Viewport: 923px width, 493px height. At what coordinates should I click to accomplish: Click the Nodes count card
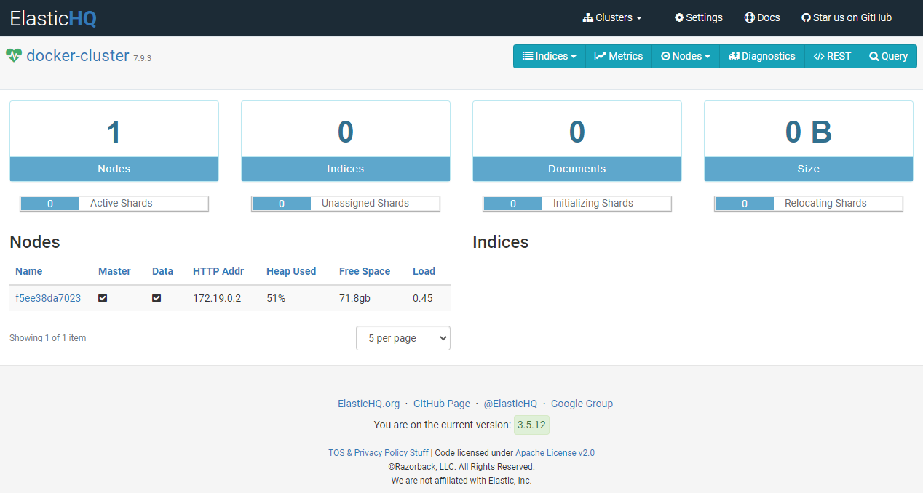coord(114,141)
